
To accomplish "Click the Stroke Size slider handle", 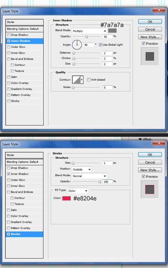I will pyautogui.click(x=73, y=163).
